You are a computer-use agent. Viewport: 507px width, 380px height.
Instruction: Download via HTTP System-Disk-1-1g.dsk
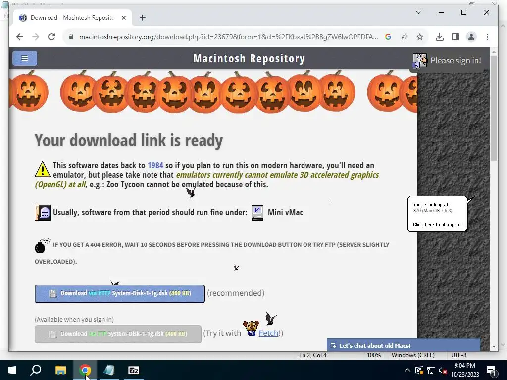click(120, 294)
